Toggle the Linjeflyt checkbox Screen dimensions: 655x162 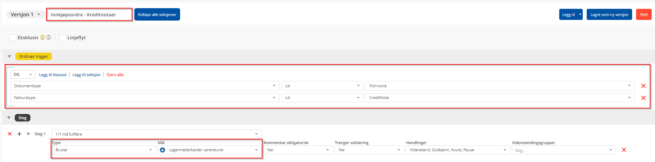pyautogui.click(x=63, y=38)
